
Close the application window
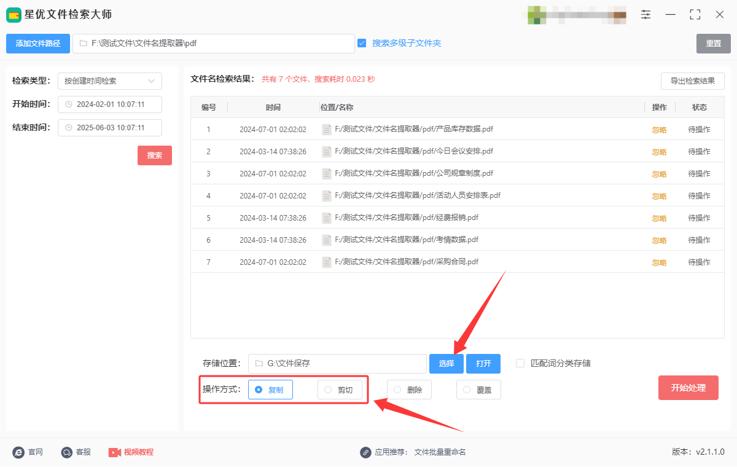720,14
